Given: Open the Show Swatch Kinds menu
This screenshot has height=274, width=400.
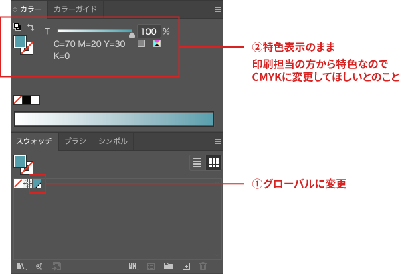Looking at the screenshot, I should [x=134, y=267].
